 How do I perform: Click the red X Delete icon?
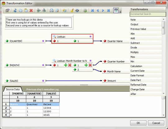[x=31, y=11]
